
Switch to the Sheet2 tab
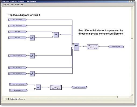21,99
